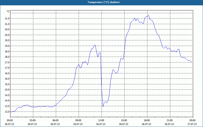
Task: Select the 21,0 y-axis label
Action: (7, 24)
